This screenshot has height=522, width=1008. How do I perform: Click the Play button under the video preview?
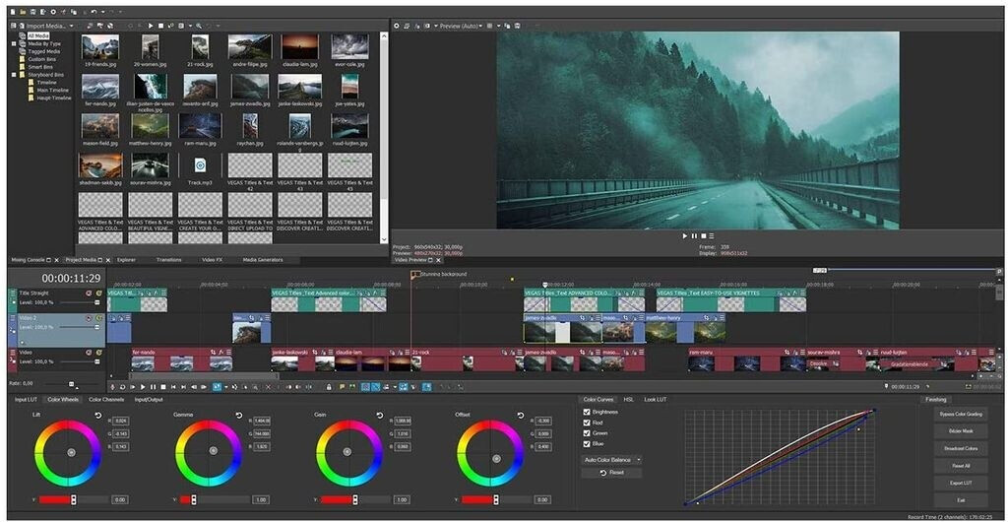point(685,235)
